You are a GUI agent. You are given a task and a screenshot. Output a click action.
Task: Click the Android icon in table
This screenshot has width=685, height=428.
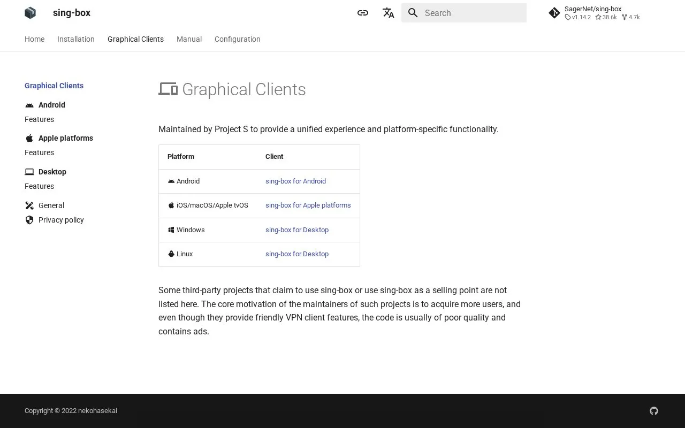171,181
